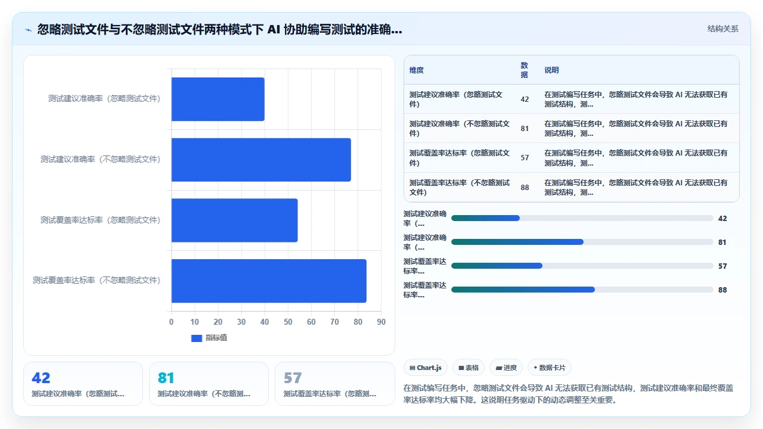763x429 pixels.
Task: Click the summary paragraph below the tags
Action: (x=569, y=394)
